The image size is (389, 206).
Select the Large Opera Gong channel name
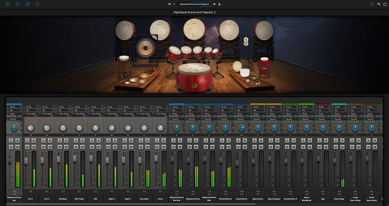pyautogui.click(x=355, y=199)
